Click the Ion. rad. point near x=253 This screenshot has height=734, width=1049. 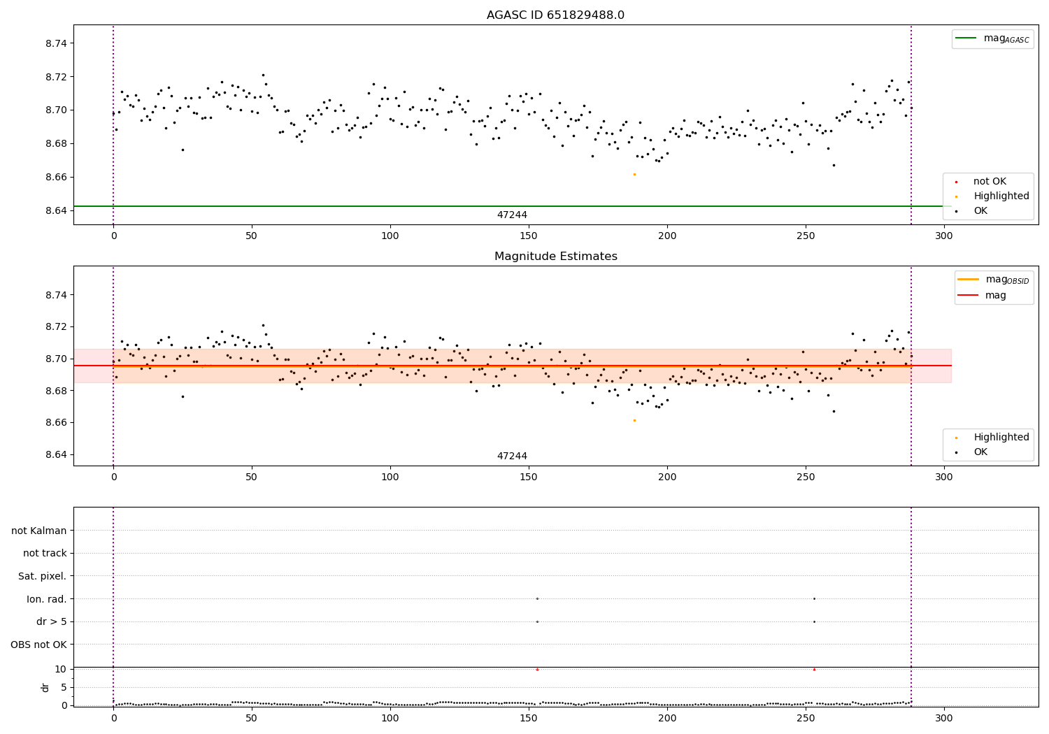tap(814, 598)
